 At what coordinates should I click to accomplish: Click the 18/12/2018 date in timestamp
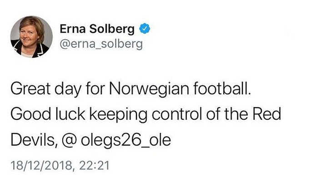coord(41,165)
